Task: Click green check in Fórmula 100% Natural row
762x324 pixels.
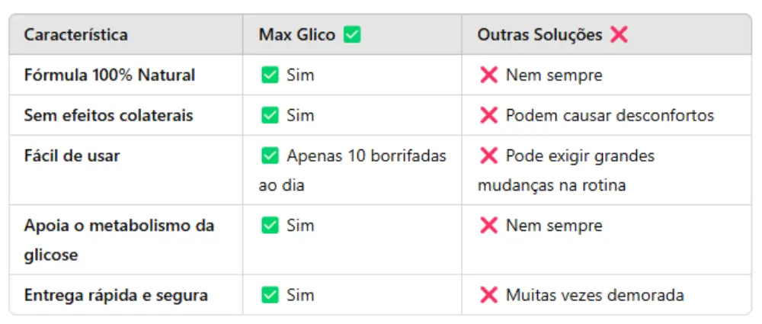Action: [270, 75]
